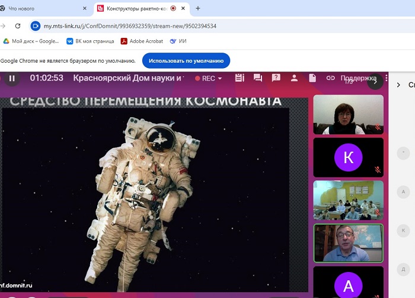Select the classroom video thumbnail
415x298 pixels.
(x=348, y=200)
